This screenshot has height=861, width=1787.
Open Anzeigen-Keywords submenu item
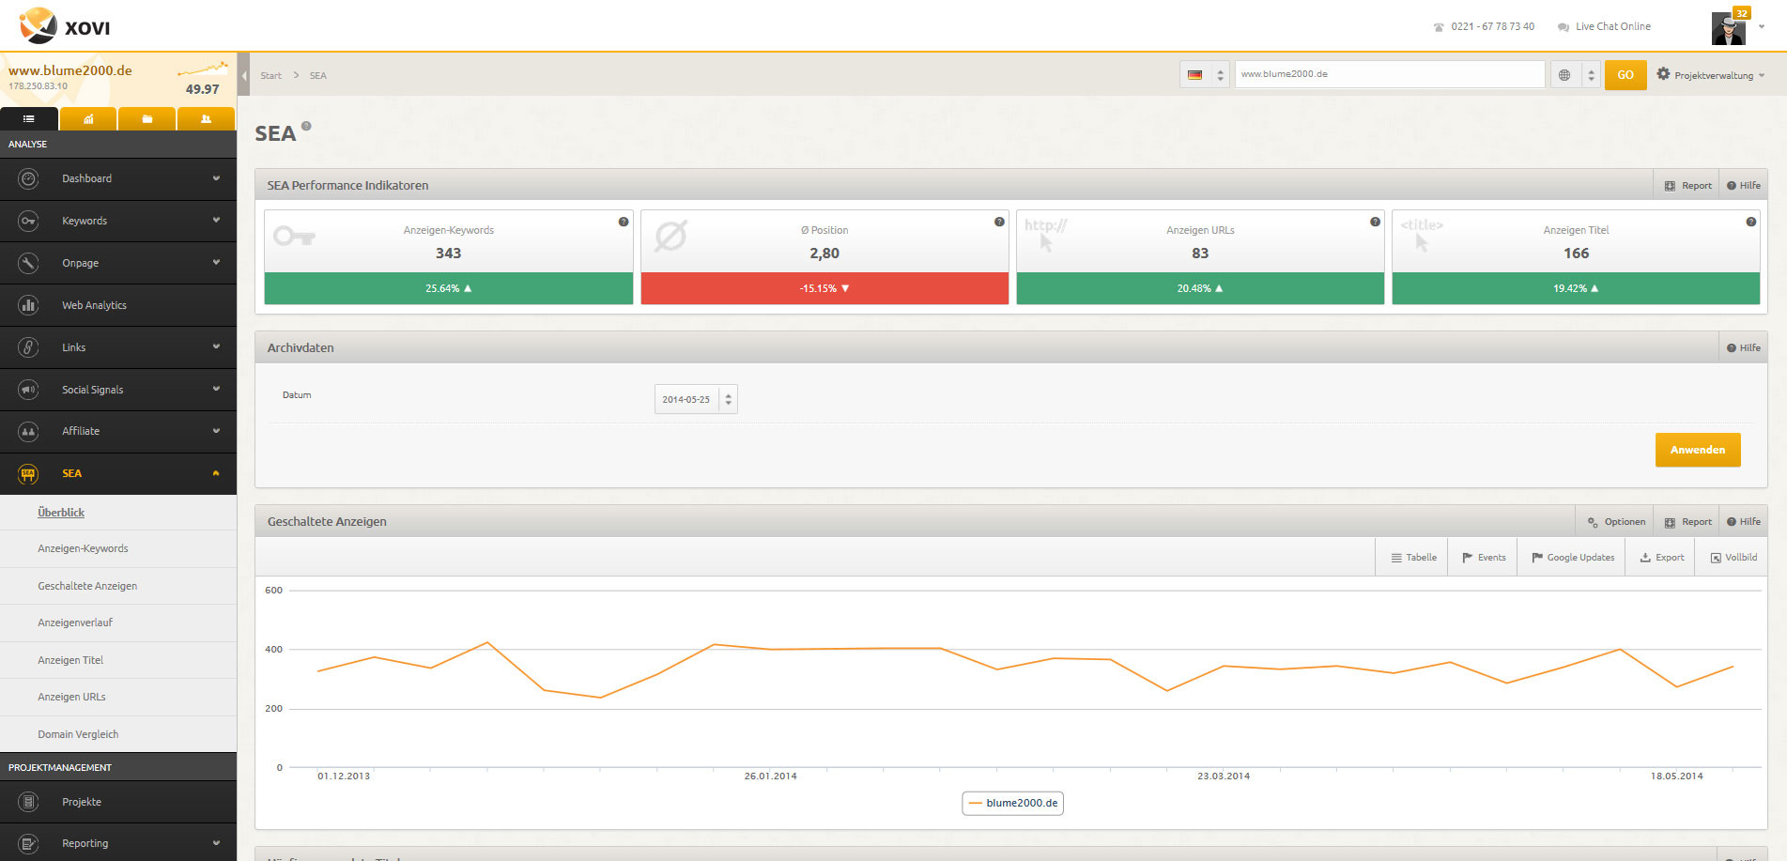(83, 548)
